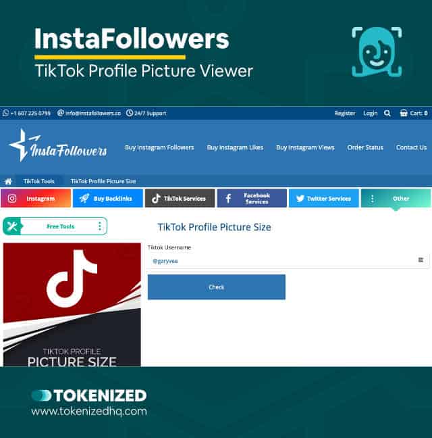Open the Register link
This screenshot has height=438, width=432.
click(345, 113)
